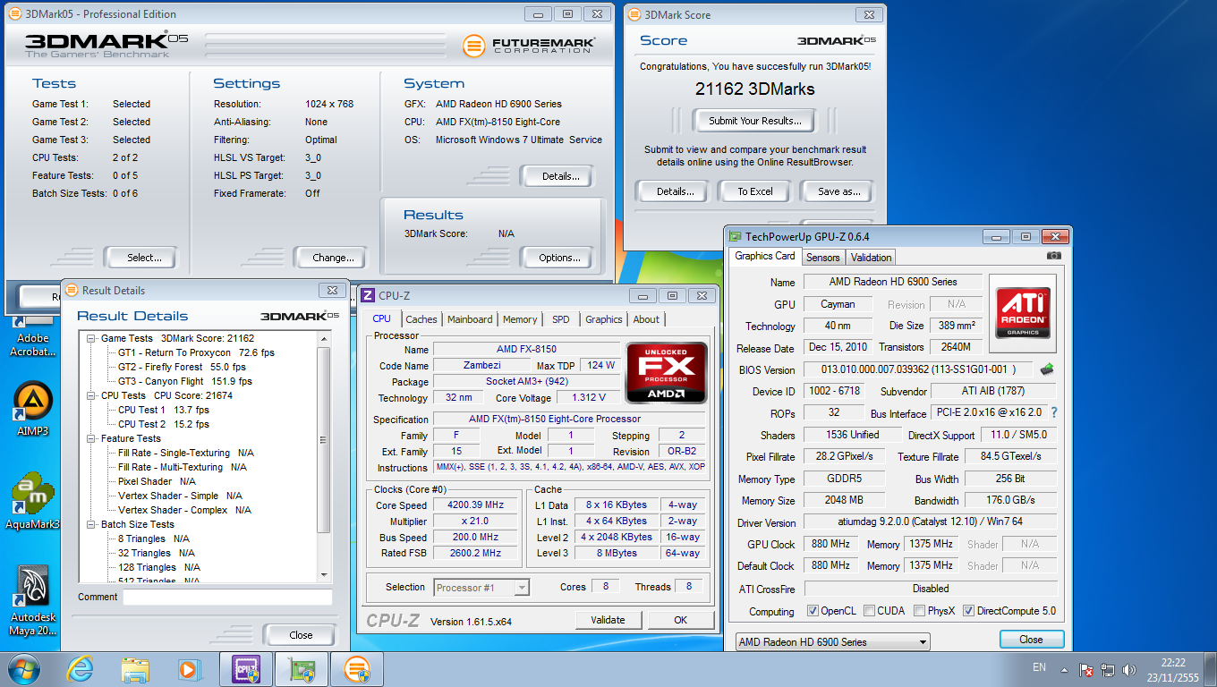Image resolution: width=1217 pixels, height=687 pixels.
Task: Click the EN language indicator
Action: pos(1039,667)
